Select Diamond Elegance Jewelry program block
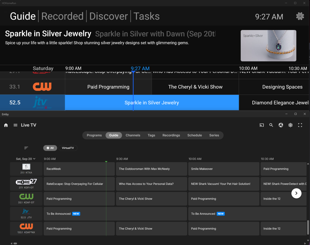The width and height of the screenshot is (310, 245). pos(274,102)
